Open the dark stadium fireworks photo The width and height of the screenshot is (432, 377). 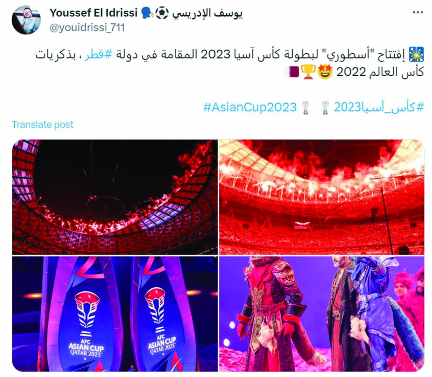pos(114,197)
